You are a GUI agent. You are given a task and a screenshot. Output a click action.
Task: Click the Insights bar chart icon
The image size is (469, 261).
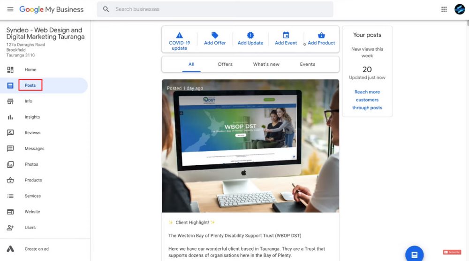point(10,117)
